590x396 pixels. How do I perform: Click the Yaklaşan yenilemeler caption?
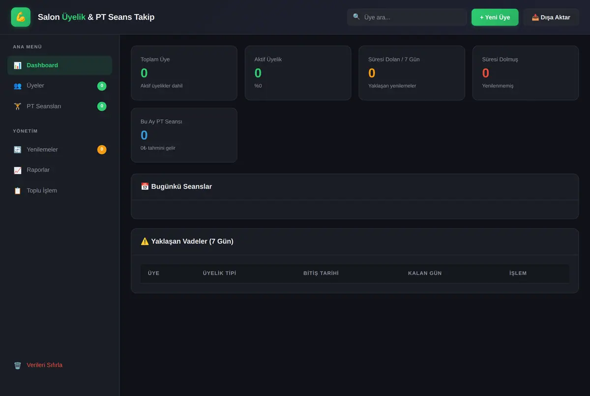tap(392, 86)
